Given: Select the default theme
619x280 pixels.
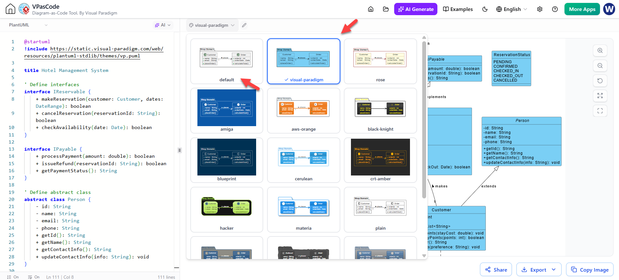Looking at the screenshot, I should [x=227, y=61].
